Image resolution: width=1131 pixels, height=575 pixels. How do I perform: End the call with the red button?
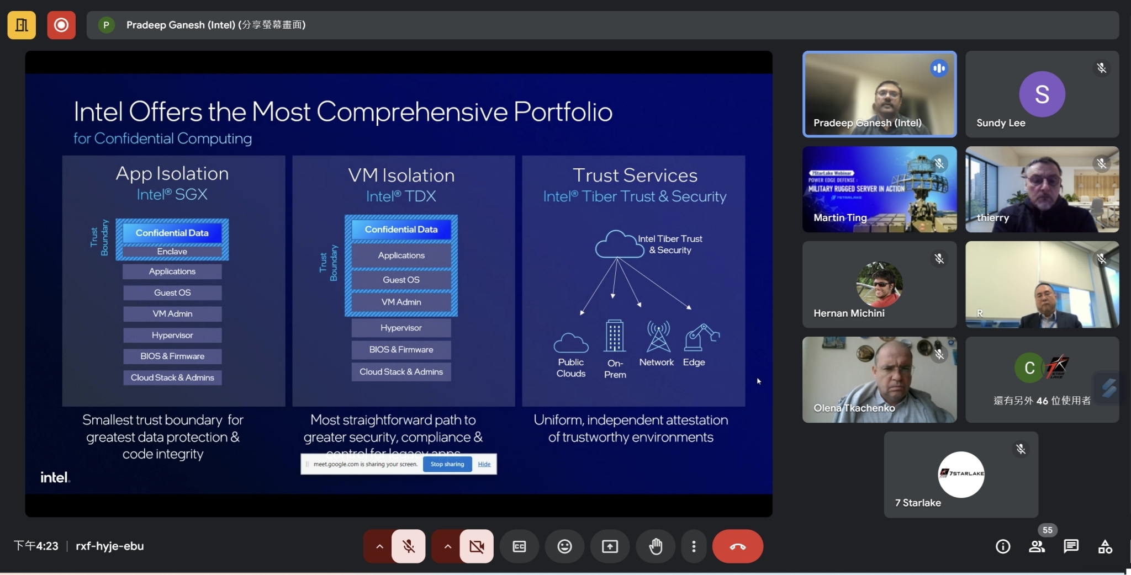[738, 546]
